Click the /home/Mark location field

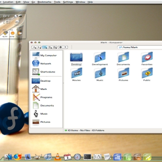140,47
